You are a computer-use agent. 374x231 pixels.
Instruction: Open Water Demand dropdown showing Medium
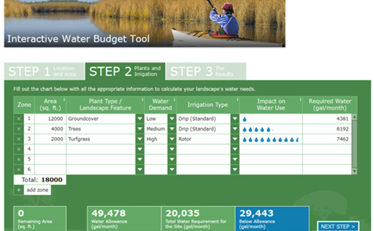[x=171, y=129]
